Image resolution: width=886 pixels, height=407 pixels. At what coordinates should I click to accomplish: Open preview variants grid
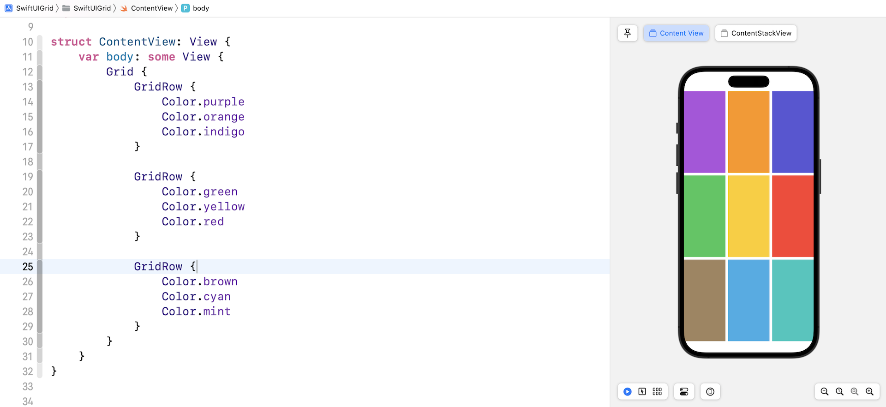coord(657,392)
